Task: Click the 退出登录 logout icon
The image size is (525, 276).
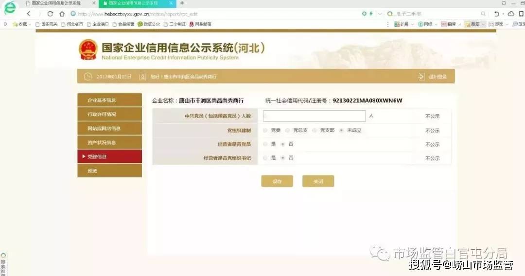Action: (x=421, y=77)
